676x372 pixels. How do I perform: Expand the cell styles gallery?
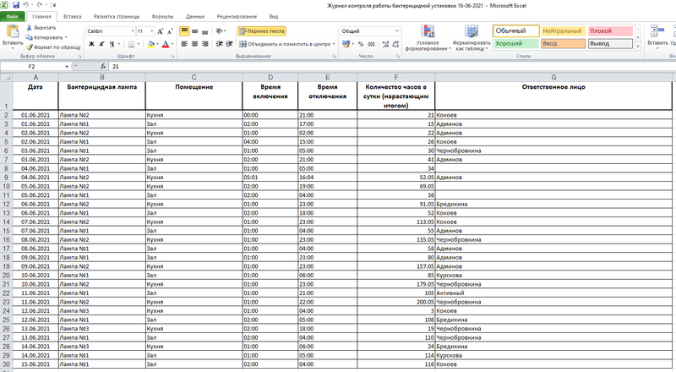tap(638, 46)
